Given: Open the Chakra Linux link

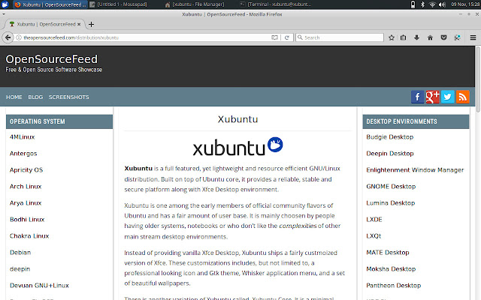Looking at the screenshot, I should (29, 236).
